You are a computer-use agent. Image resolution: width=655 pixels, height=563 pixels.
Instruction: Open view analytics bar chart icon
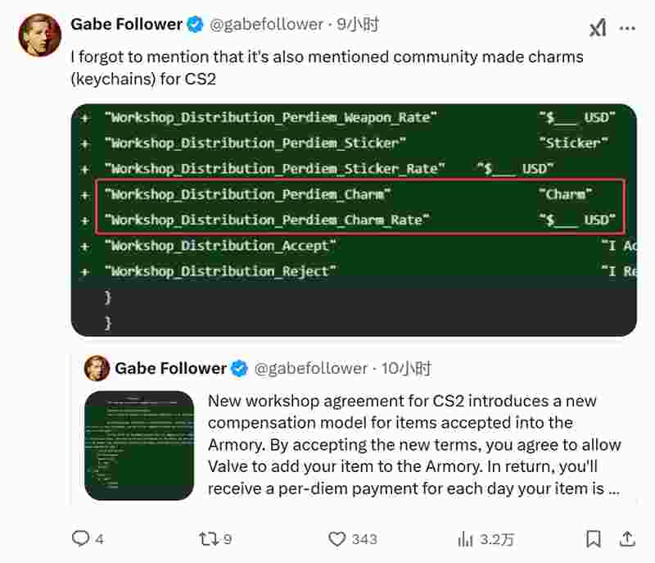[x=466, y=538]
